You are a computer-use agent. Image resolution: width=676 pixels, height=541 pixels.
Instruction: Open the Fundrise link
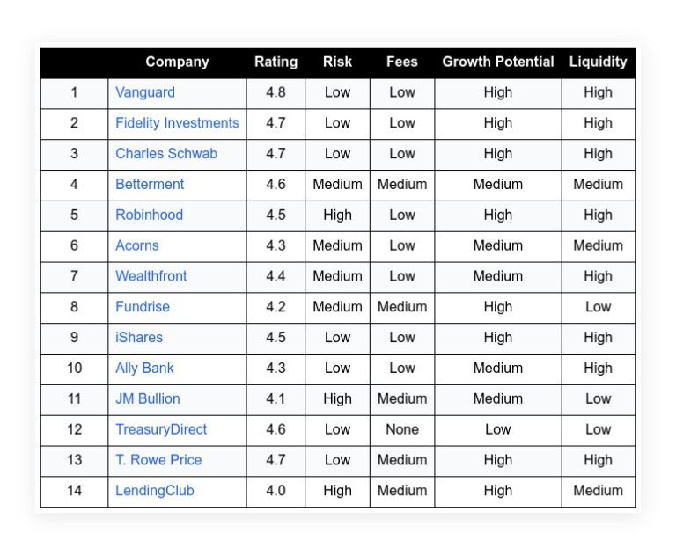[143, 307]
